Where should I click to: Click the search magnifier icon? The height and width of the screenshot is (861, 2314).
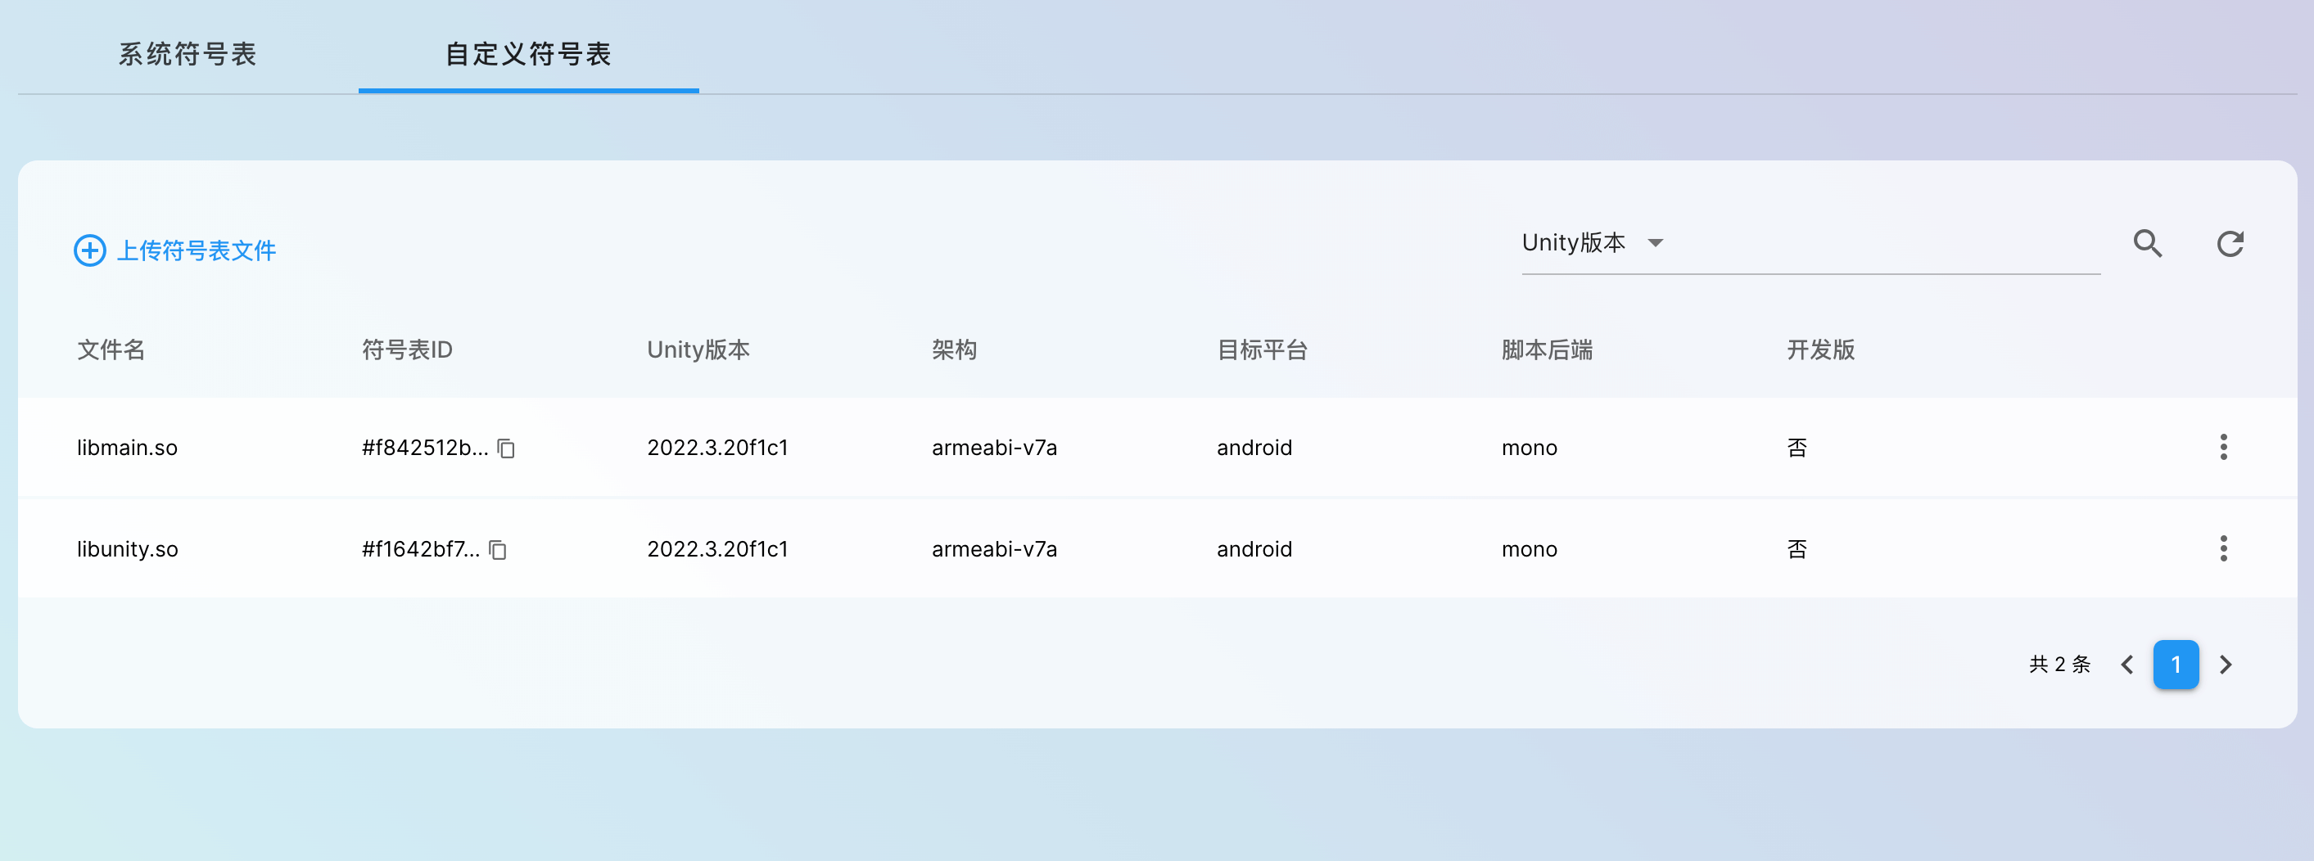2147,243
